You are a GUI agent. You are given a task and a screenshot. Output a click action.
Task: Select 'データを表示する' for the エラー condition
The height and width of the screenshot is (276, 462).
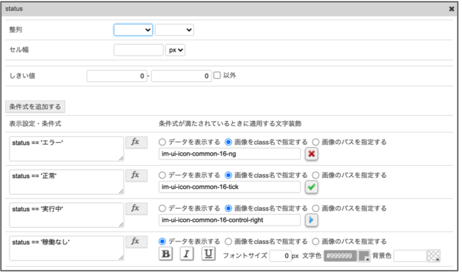pos(163,142)
